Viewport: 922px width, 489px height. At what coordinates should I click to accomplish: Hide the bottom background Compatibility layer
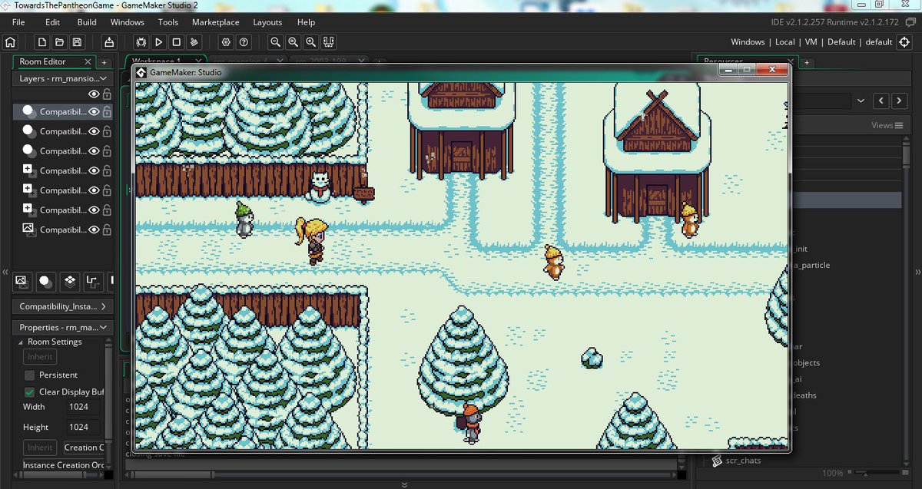coord(95,230)
